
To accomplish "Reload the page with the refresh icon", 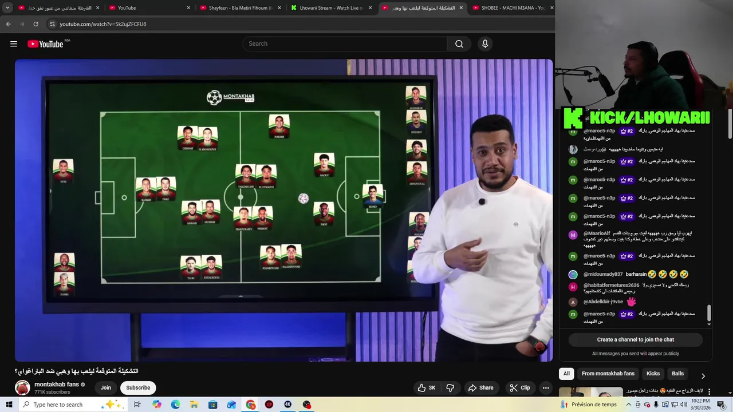I will [36, 24].
